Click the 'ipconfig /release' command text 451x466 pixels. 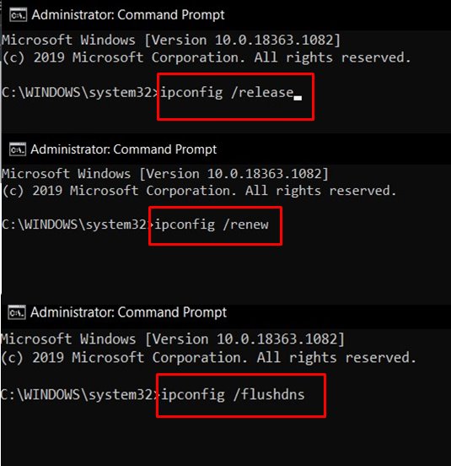tap(227, 92)
